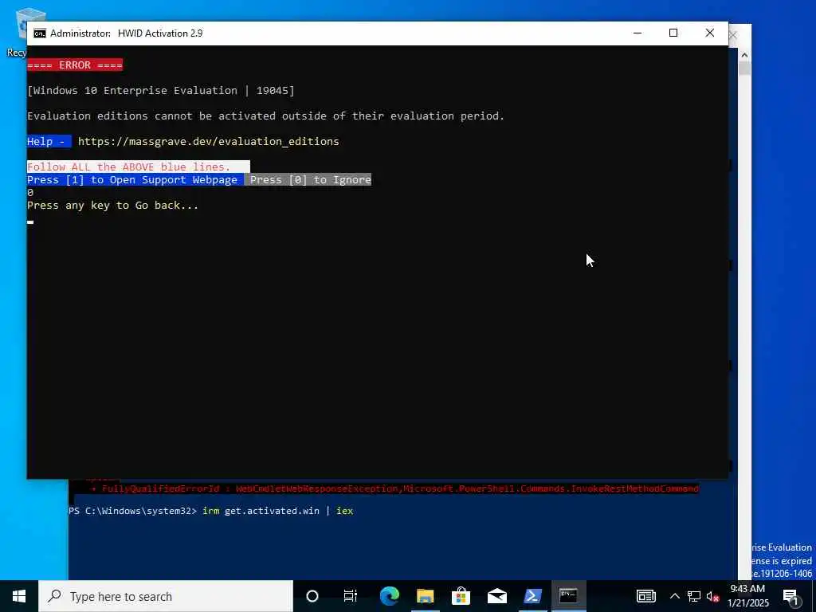The width and height of the screenshot is (816, 612).
Task: Open Task View from the taskbar
Action: [351, 596]
